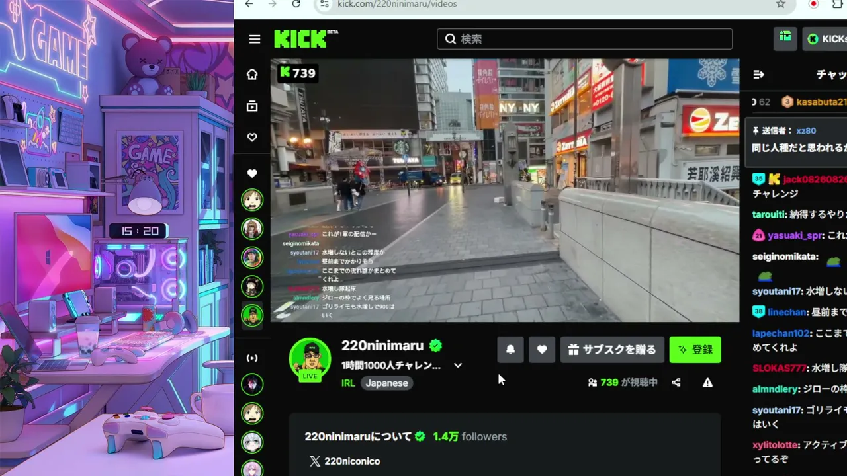
Task: Go back with the browser back arrow
Action: [249, 4]
